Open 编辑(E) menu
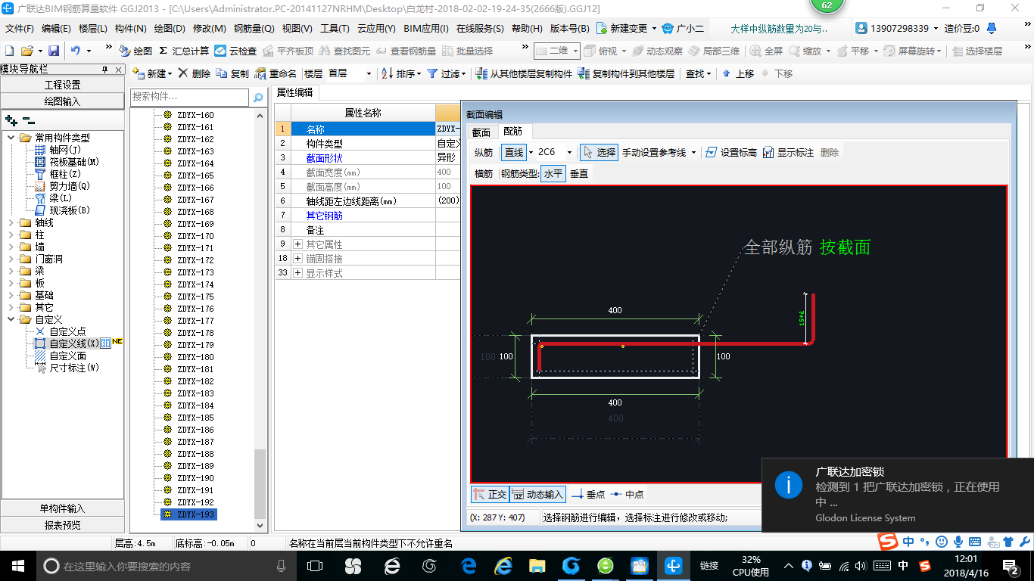1034x581 pixels. click(56, 29)
